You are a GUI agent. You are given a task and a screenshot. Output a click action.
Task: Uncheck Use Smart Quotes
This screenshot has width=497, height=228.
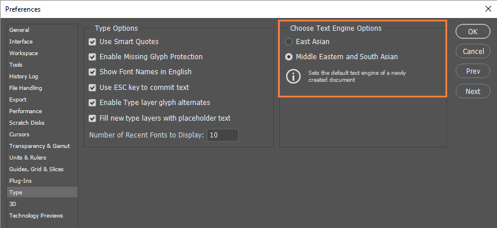92,42
